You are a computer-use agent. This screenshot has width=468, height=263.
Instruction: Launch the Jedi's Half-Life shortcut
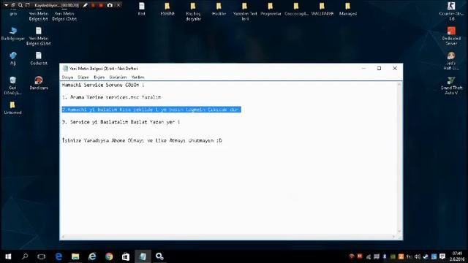pos(451,61)
